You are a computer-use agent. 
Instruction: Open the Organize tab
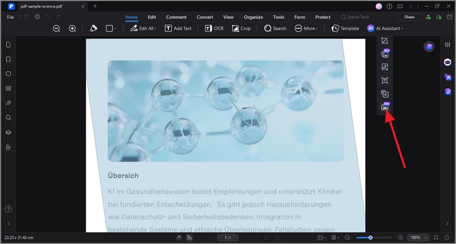pos(253,17)
